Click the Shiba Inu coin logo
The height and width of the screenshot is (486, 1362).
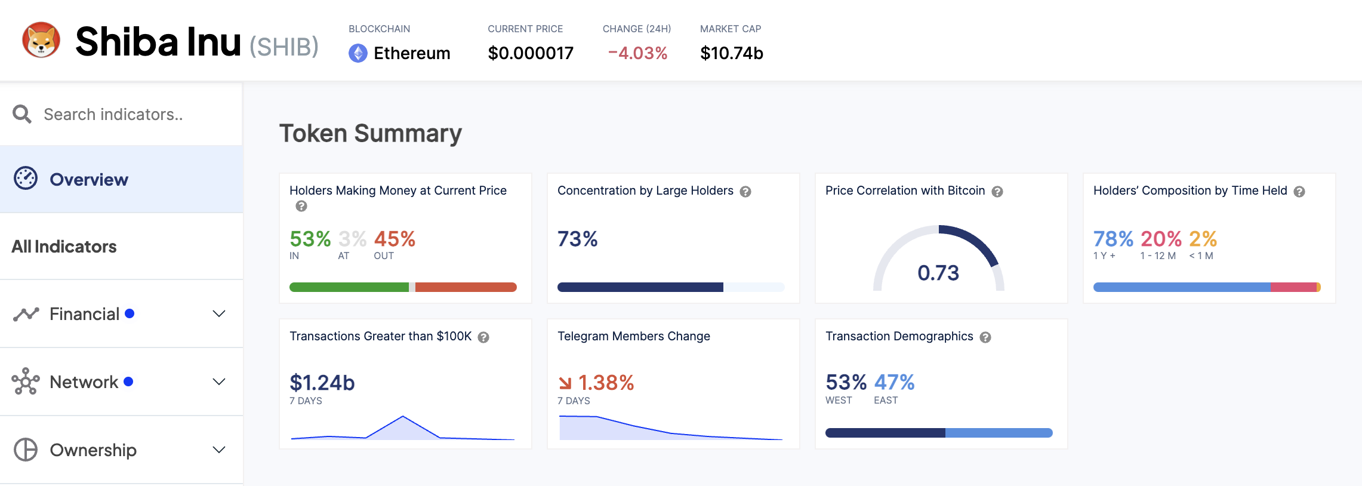coord(41,40)
